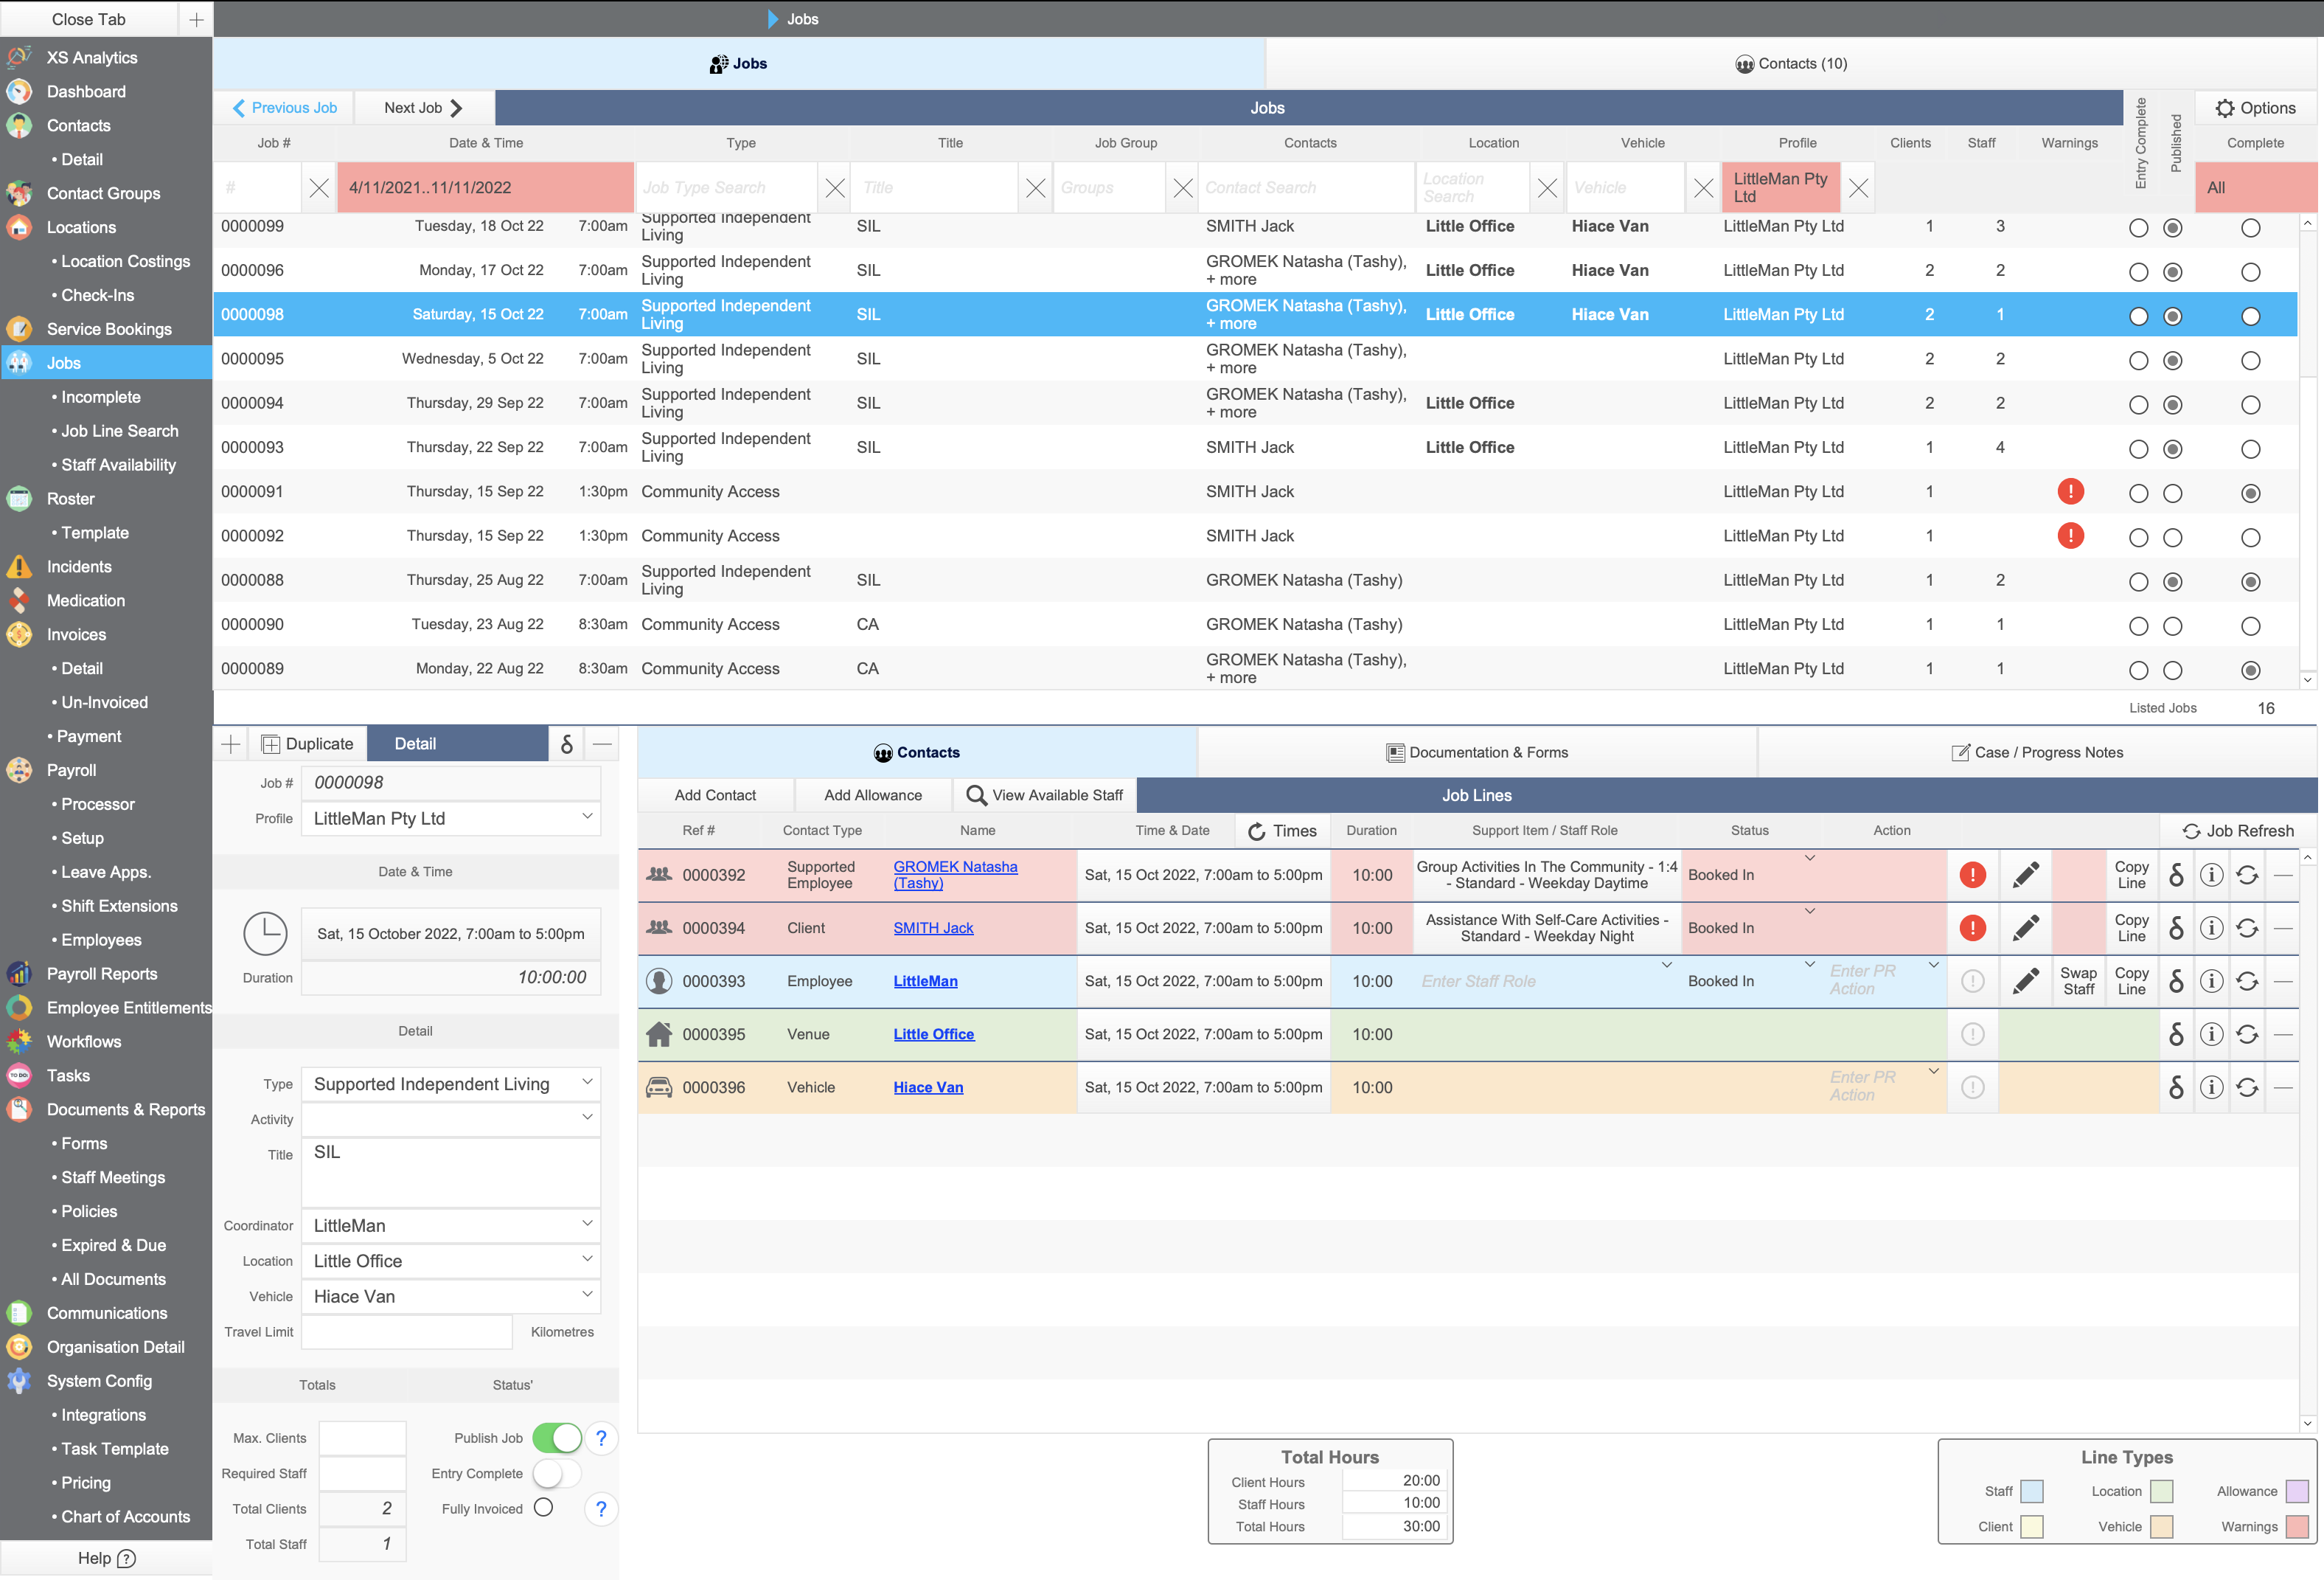The width and height of the screenshot is (2324, 1580).
Task: Click the Staff line type color swatch
Action: coord(2031,1492)
